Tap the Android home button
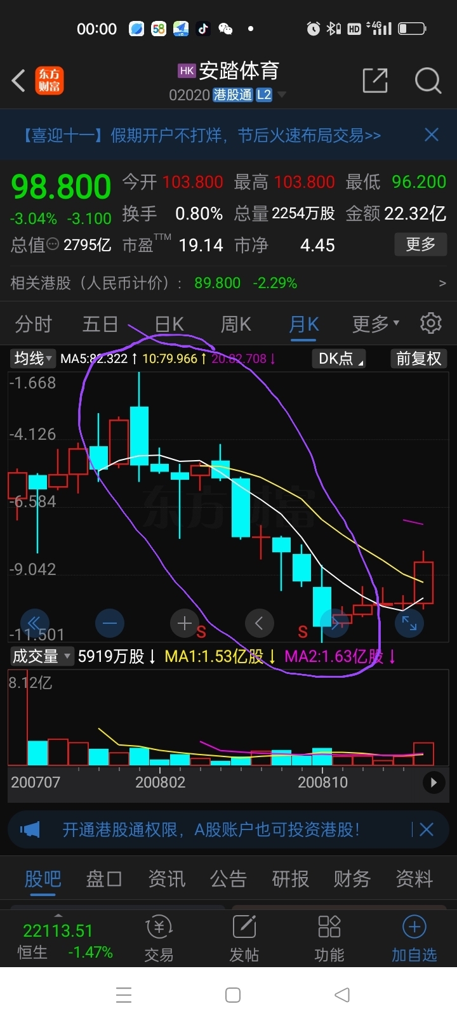This screenshot has height=1023, width=457. coord(233,994)
